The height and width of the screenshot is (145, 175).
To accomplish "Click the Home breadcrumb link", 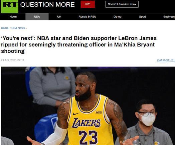I will [5, 28].
